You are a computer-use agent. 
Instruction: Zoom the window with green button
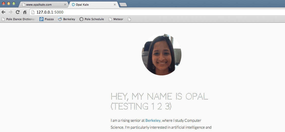14,4
